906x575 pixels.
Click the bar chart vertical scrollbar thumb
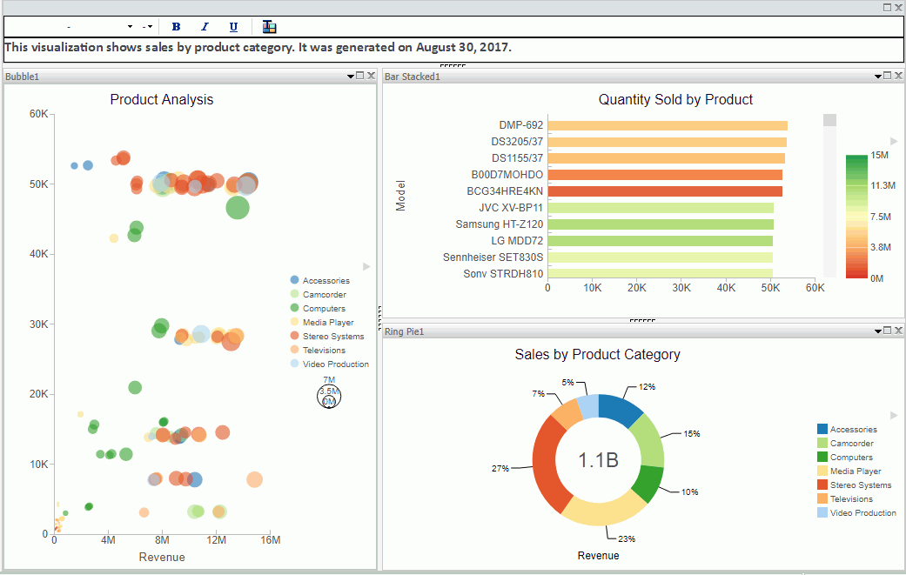click(x=829, y=120)
